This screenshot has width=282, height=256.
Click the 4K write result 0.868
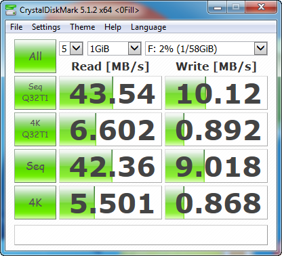(216, 202)
